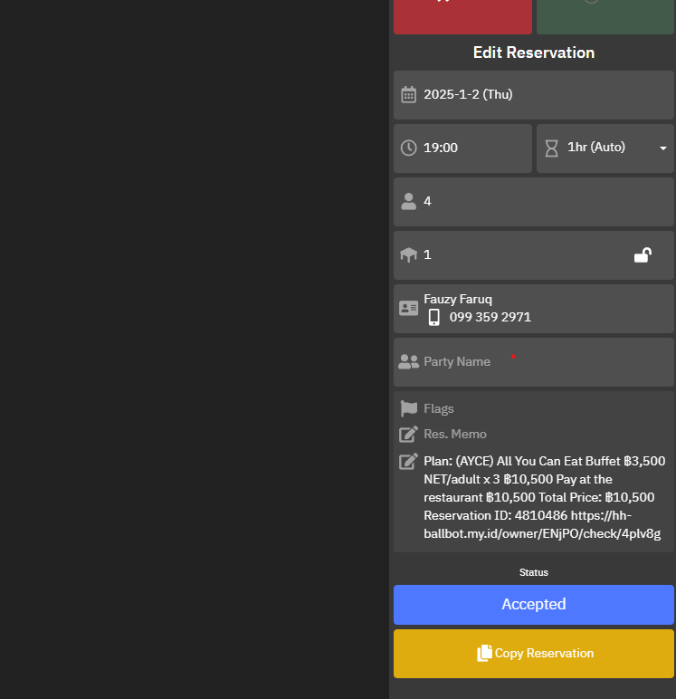Viewport: 676px width, 699px height.
Task: Toggle the table lock icon
Action: (x=643, y=255)
